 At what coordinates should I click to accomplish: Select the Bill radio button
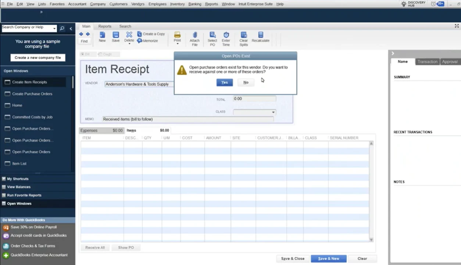pos(82,54)
